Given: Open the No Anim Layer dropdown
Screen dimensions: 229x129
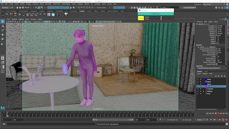Looking at the screenshot, I should coord(187,120).
